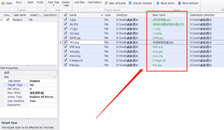Image resolution: width=224 pixels, height=130 pixels.
Task: Uncheck the ewe.jpg file checkbox
Action: coord(65,51)
